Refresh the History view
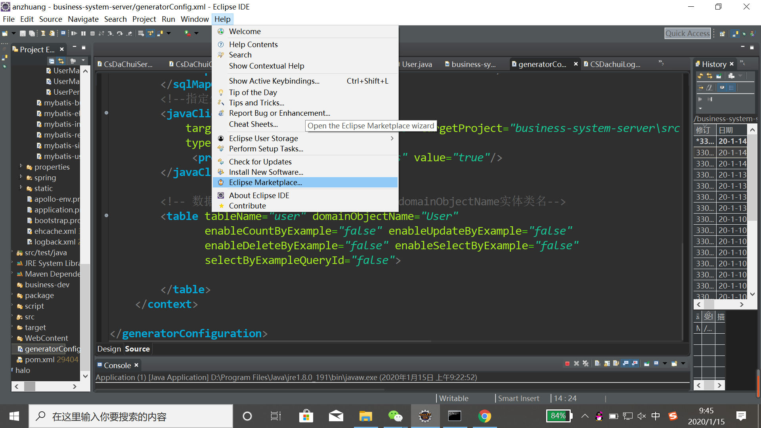 [700, 76]
